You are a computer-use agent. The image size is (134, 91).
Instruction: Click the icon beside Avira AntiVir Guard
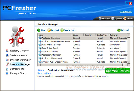coord(40,48)
